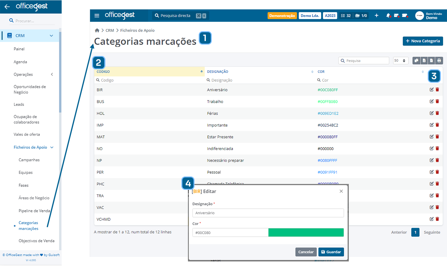
Task: Select Leads in the sidebar menu
Action: pos(19,104)
